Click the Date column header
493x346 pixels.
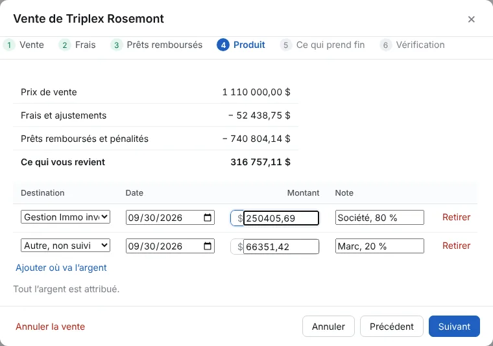pos(134,193)
